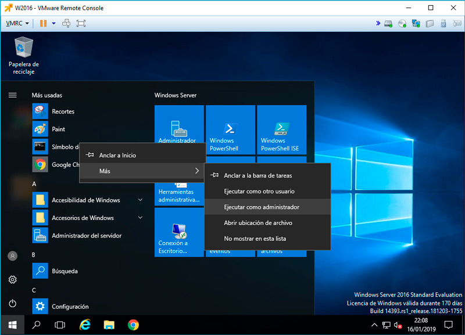Pause the virtual machine
The width and height of the screenshot is (465, 335).
click(43, 23)
